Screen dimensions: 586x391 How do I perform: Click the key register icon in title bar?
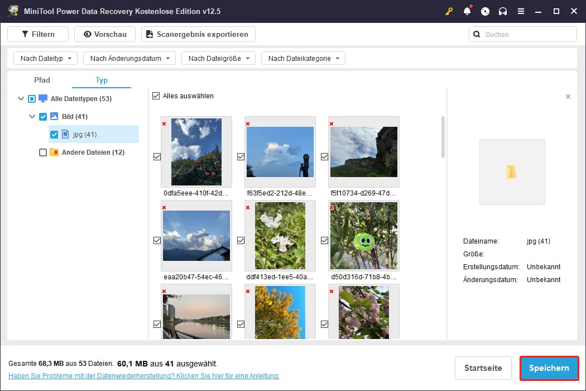(x=449, y=11)
